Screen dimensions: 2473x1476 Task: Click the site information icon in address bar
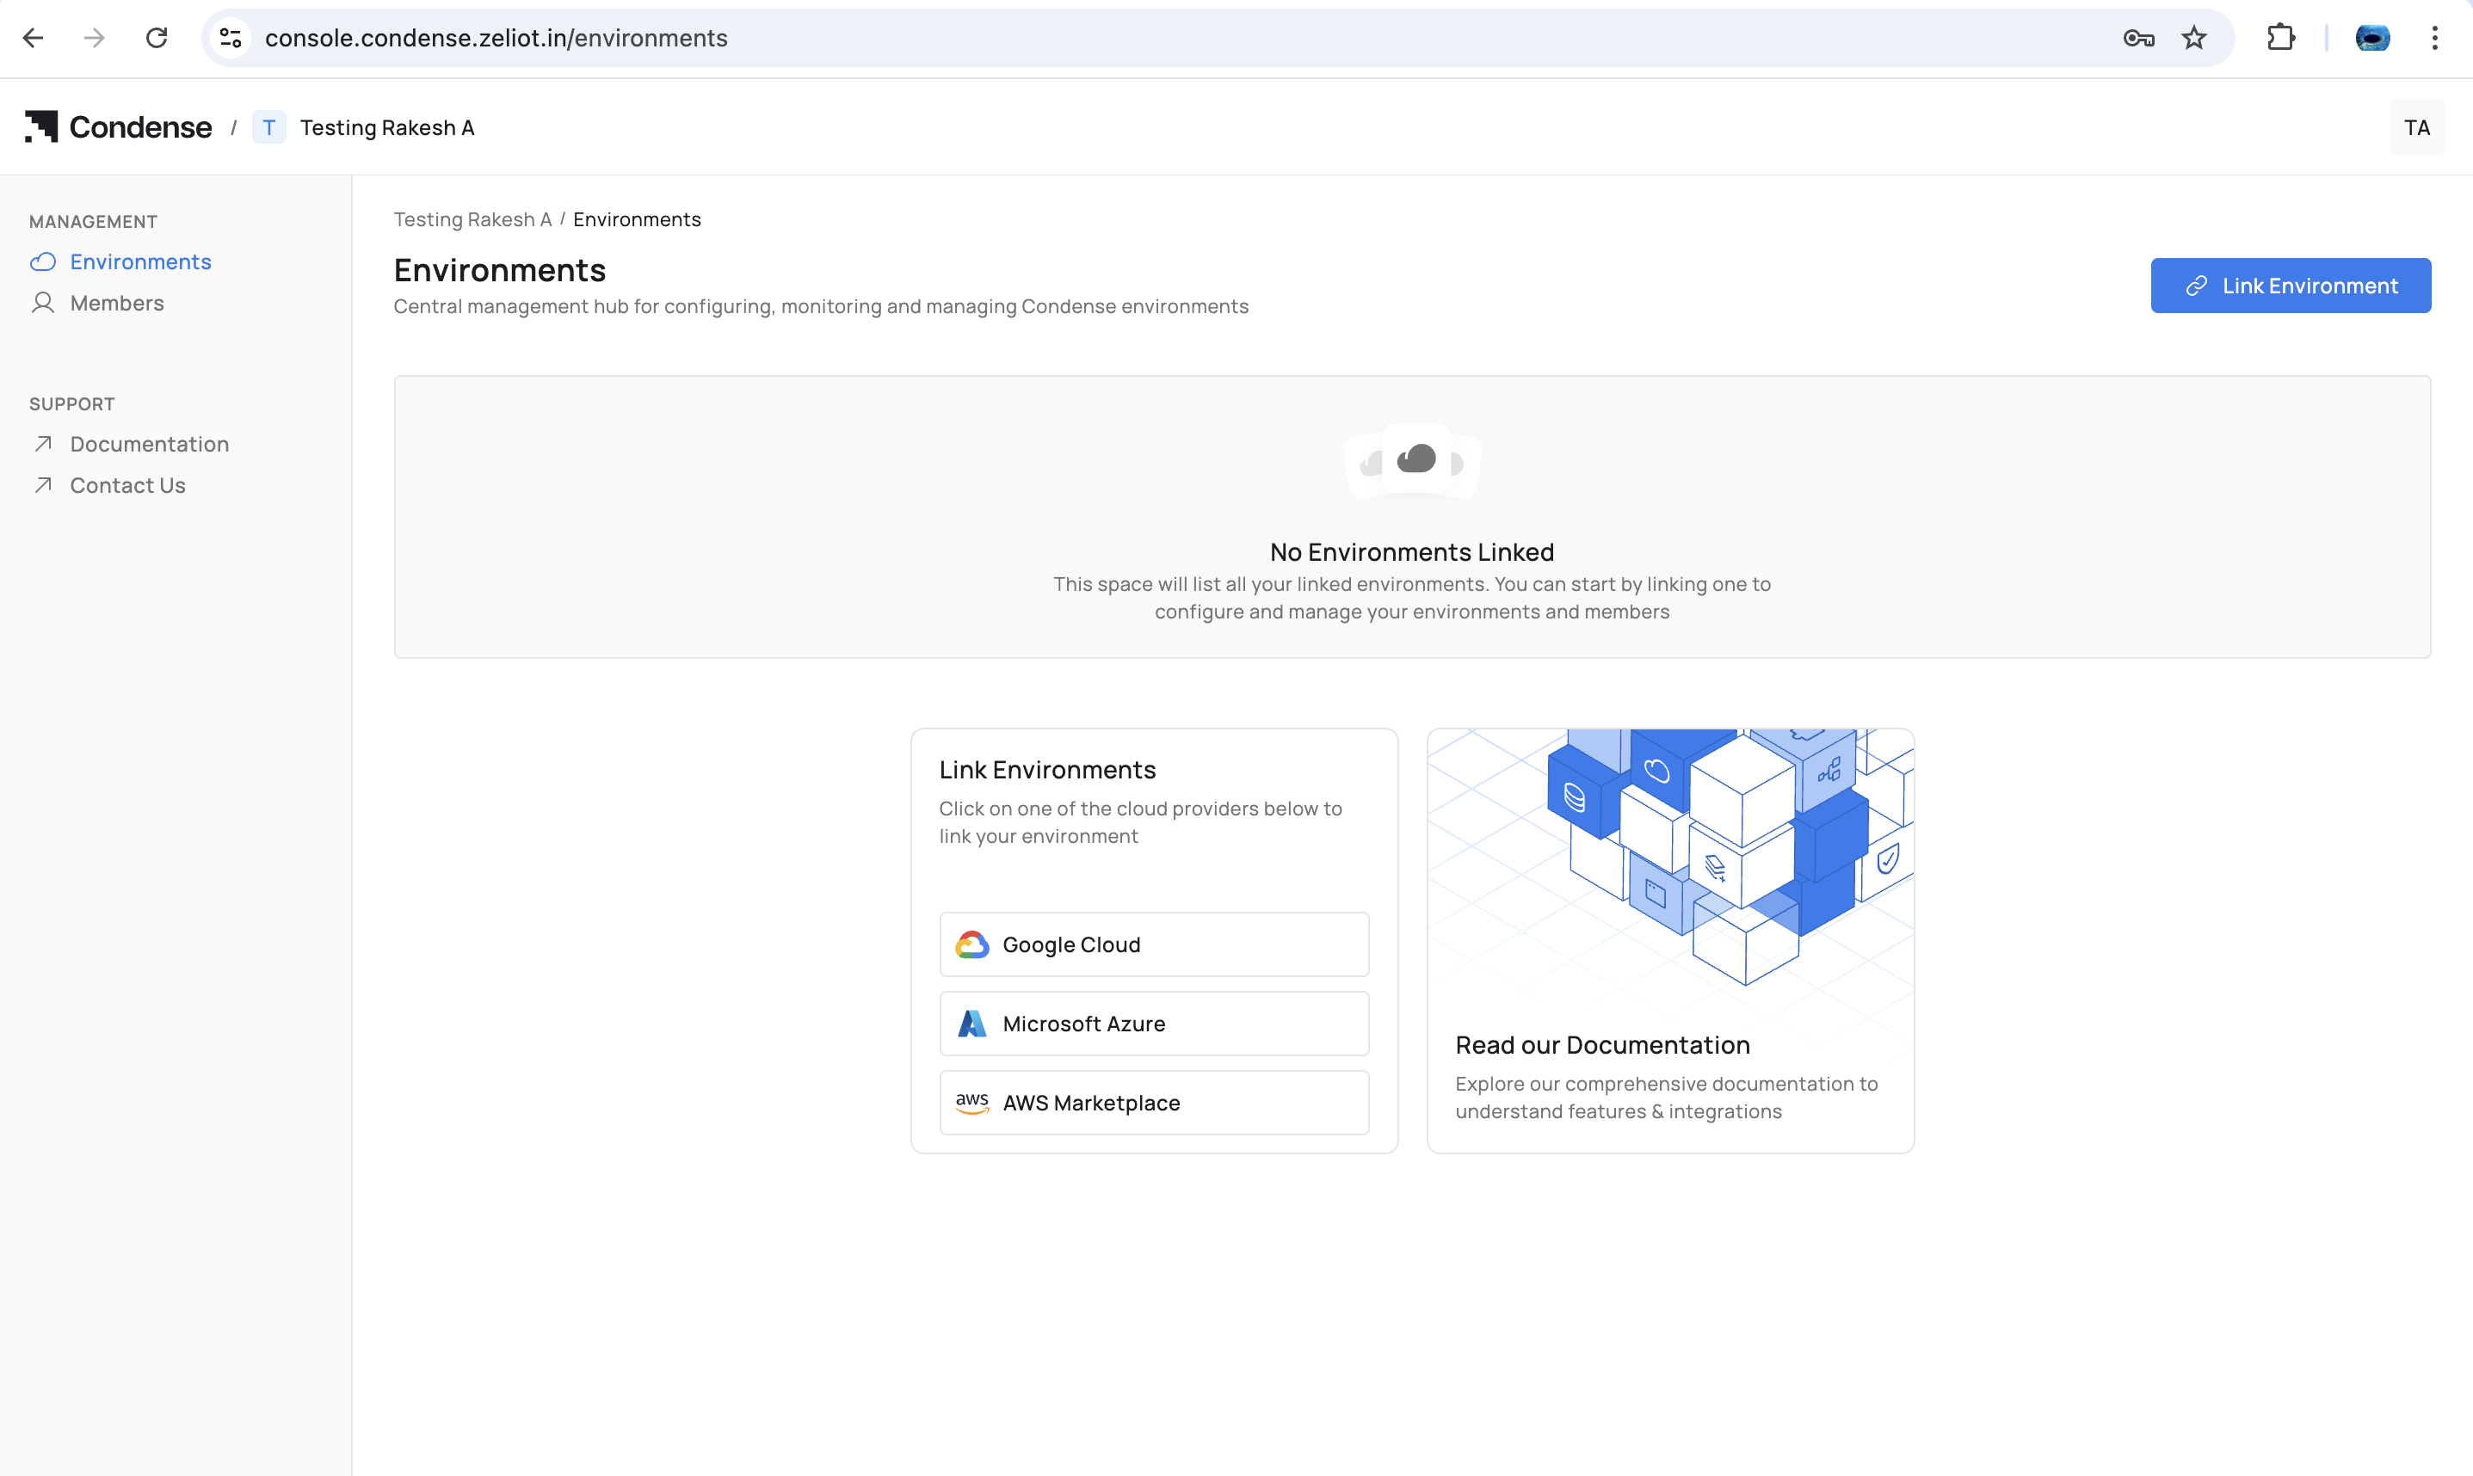231,38
